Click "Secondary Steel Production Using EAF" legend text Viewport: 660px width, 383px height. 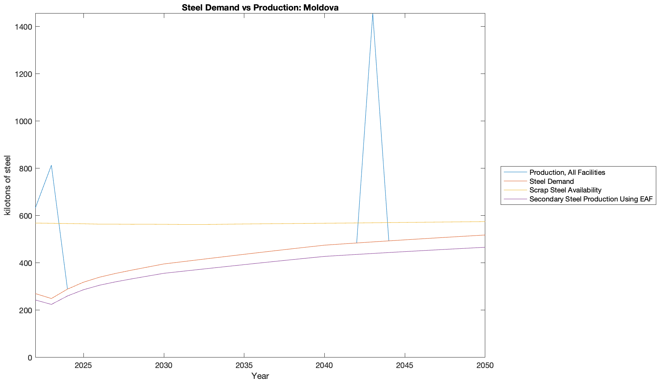coord(591,199)
